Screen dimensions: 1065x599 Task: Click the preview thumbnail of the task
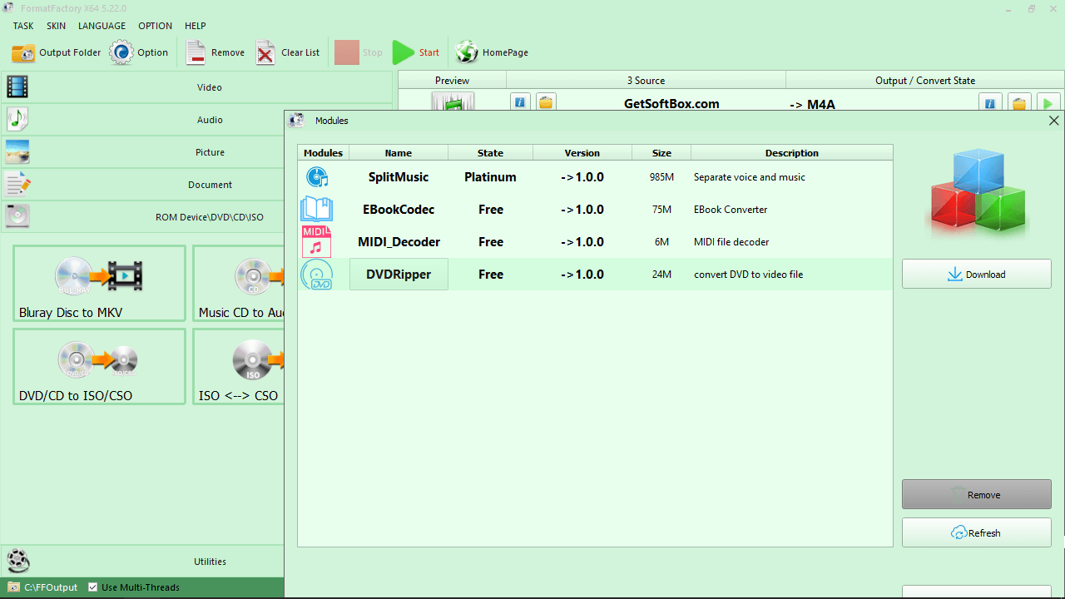coord(453,101)
